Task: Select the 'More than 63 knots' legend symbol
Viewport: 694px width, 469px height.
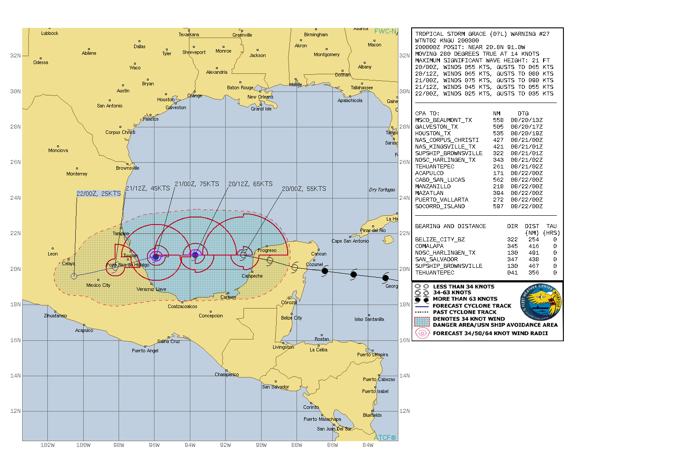Action: coord(422,299)
